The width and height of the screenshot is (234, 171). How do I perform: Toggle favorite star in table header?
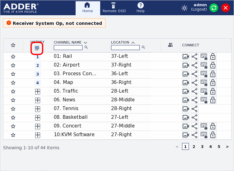click(13, 45)
